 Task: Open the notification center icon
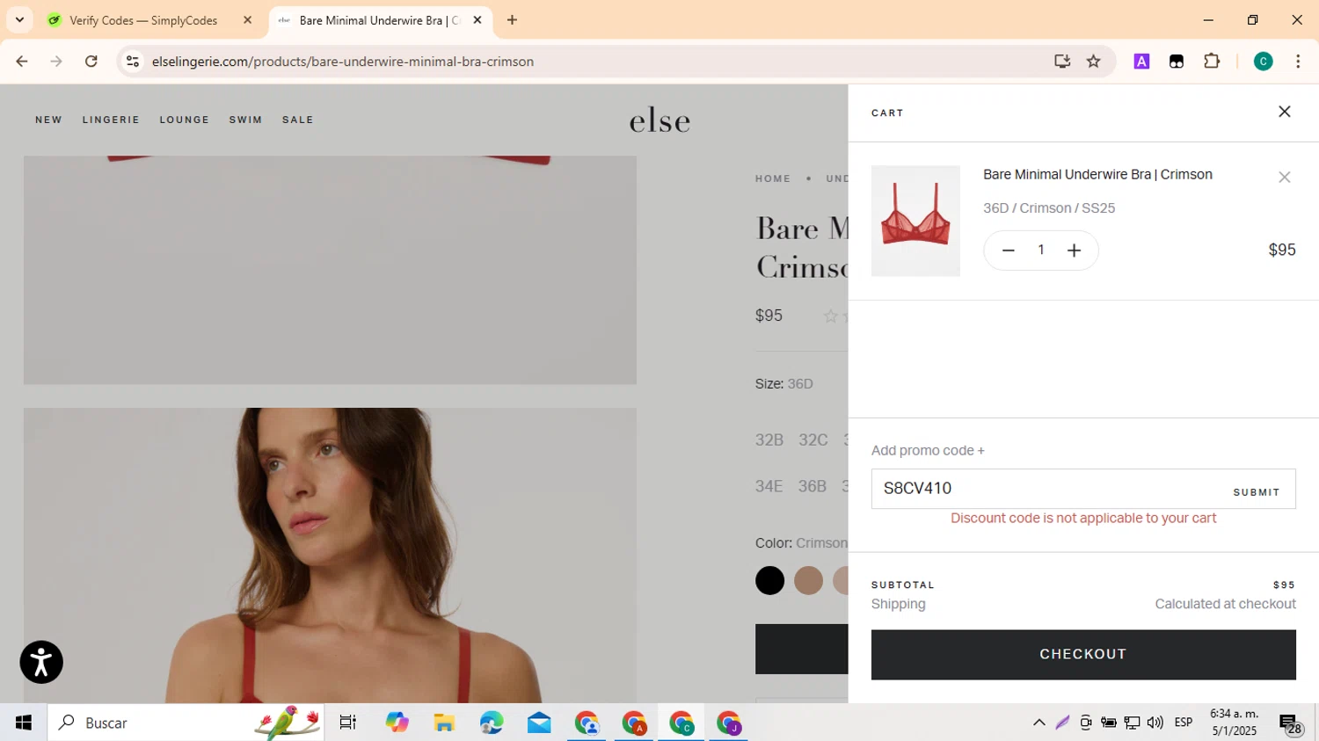(1290, 723)
